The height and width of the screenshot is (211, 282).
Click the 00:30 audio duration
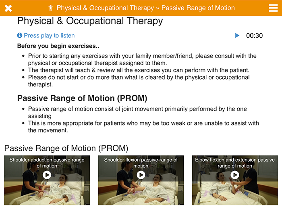pos(254,35)
